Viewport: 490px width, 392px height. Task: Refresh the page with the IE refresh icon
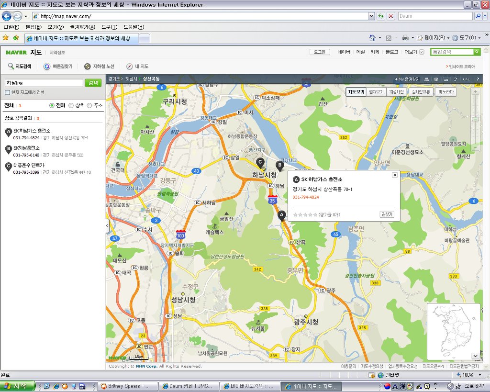click(x=380, y=16)
